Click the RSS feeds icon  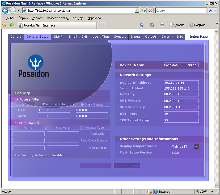point(152,25)
